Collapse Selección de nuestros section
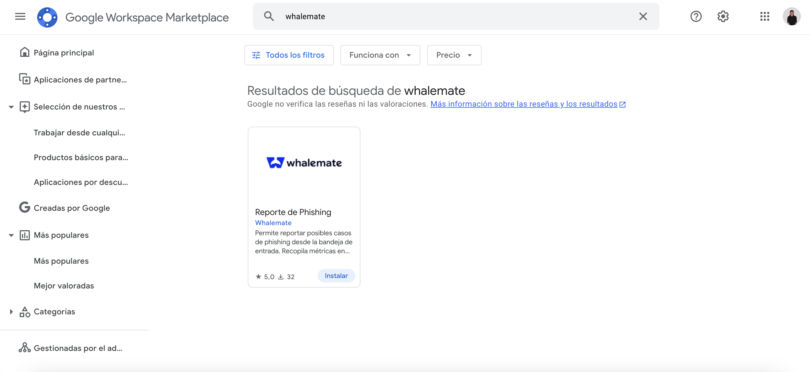This screenshot has height=372, width=811. [11, 107]
